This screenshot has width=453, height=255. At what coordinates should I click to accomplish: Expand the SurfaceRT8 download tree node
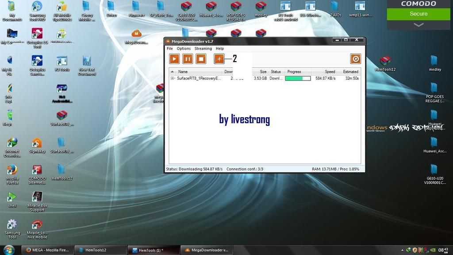(x=173, y=78)
